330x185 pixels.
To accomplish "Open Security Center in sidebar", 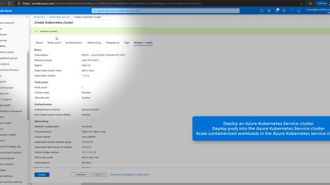I will coord(6,123).
